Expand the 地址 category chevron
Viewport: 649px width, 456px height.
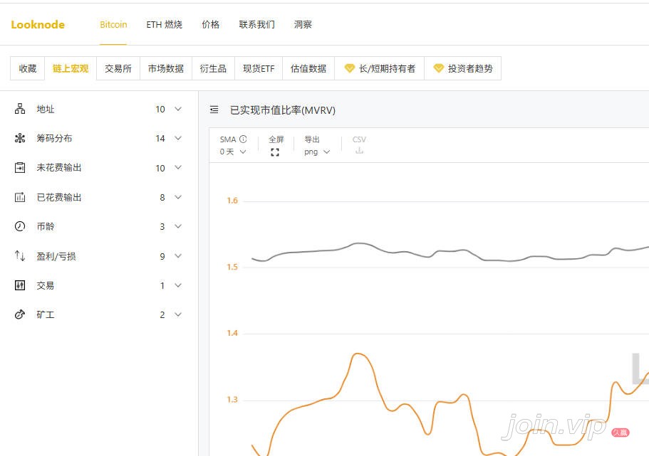click(178, 109)
